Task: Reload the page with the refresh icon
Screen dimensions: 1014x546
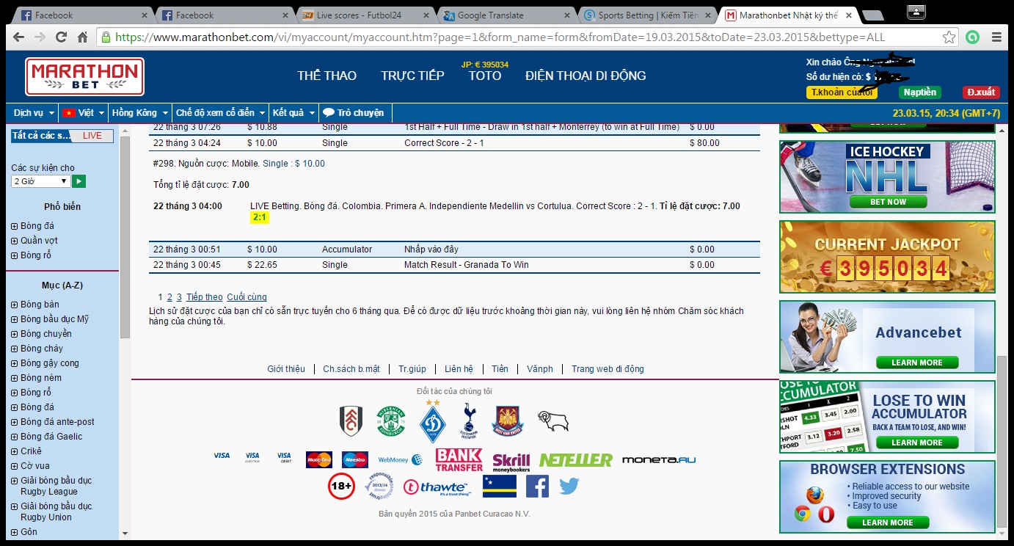Action: pyautogui.click(x=62, y=37)
